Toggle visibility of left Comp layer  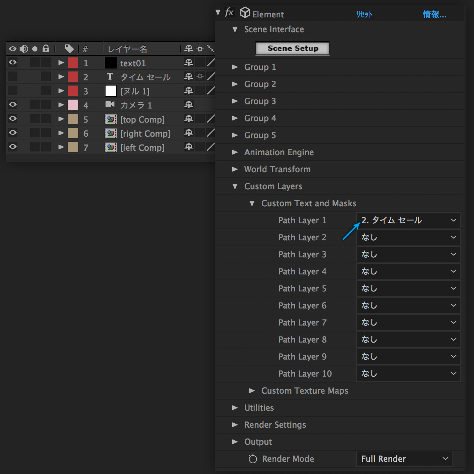pyautogui.click(x=13, y=147)
